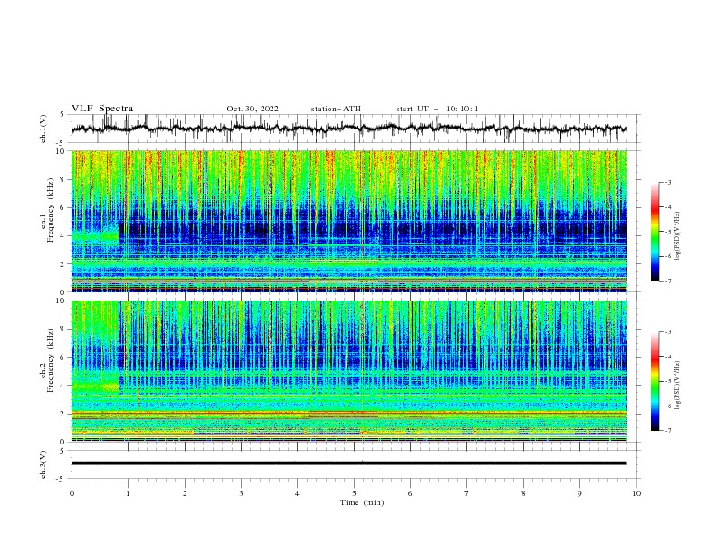Click the "8" frequency tick of ch.2 spectrogram

[x=64, y=330]
